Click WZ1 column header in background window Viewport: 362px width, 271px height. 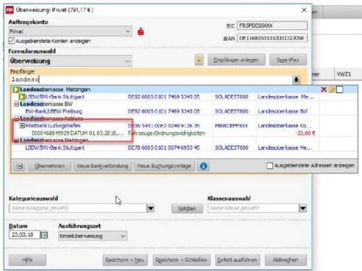[x=344, y=74]
